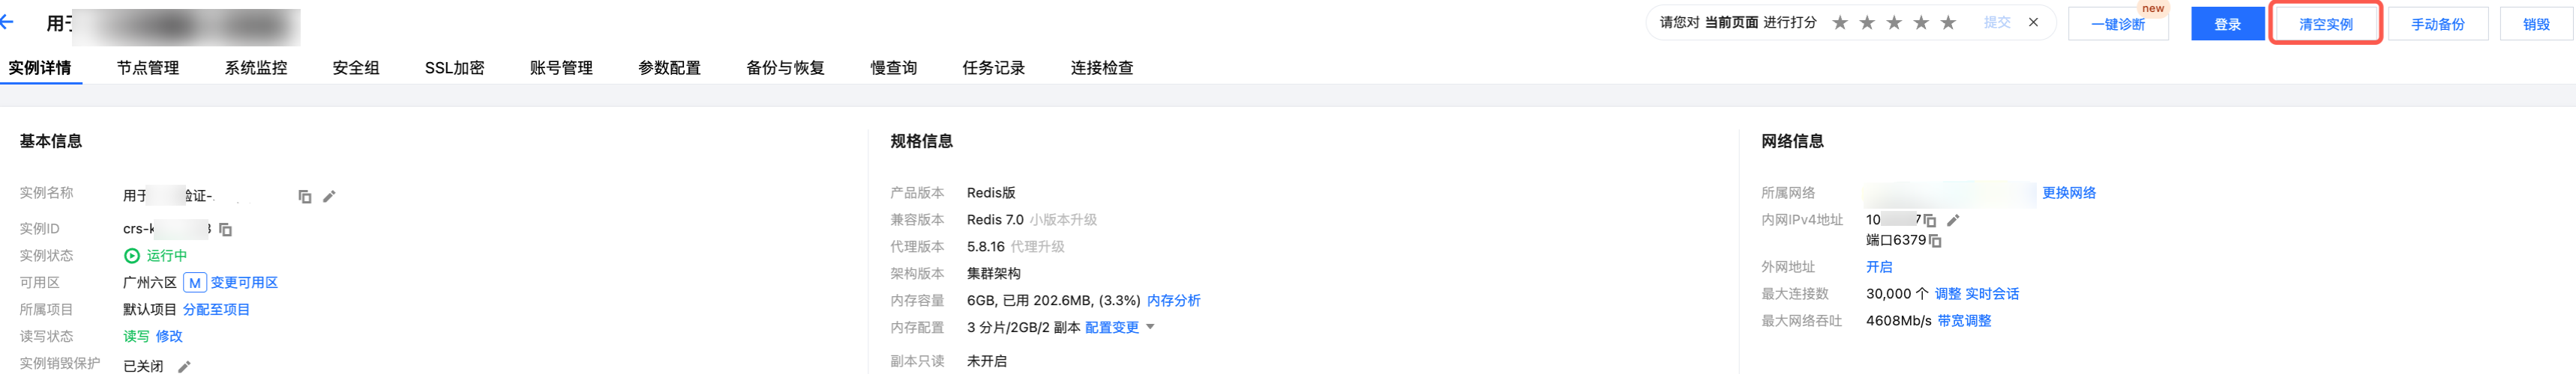Click the 一键诊断 button
The width and height of the screenshot is (2576, 374).
point(2118,24)
